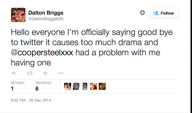Click narrow avatar with person in blue
Viewport: 192px width, 113px height.
point(85,86)
